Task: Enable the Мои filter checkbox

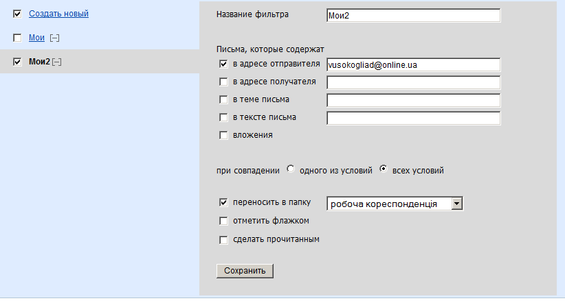Action: point(17,38)
